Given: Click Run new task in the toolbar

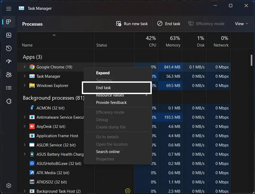Looking at the screenshot, I should [132, 24].
